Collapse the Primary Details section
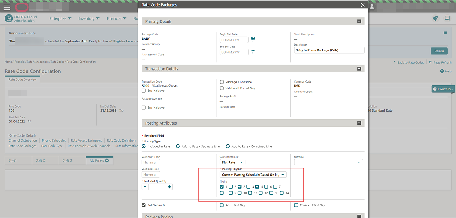The image size is (456, 218). [359, 21]
